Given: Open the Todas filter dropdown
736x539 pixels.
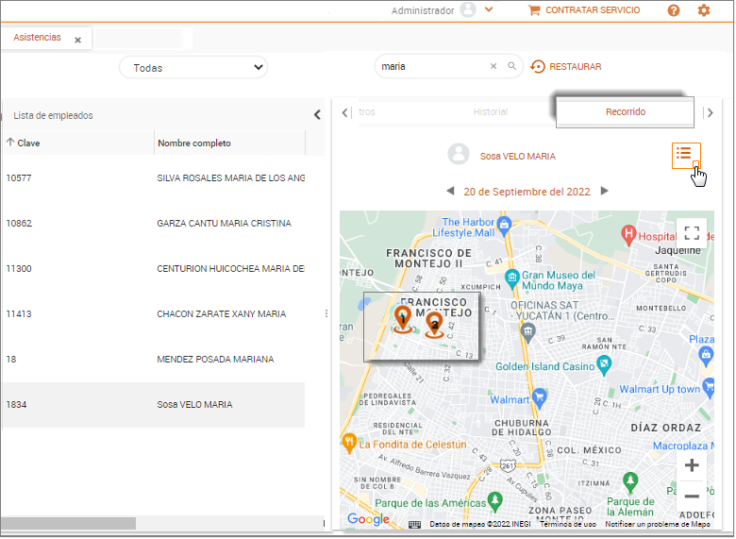Looking at the screenshot, I should click(193, 68).
